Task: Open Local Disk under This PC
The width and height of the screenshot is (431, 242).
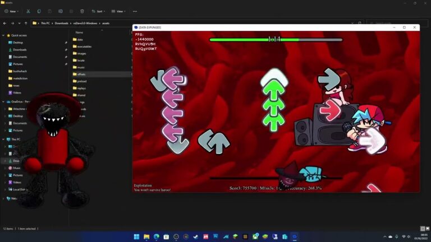Action: click(x=19, y=189)
